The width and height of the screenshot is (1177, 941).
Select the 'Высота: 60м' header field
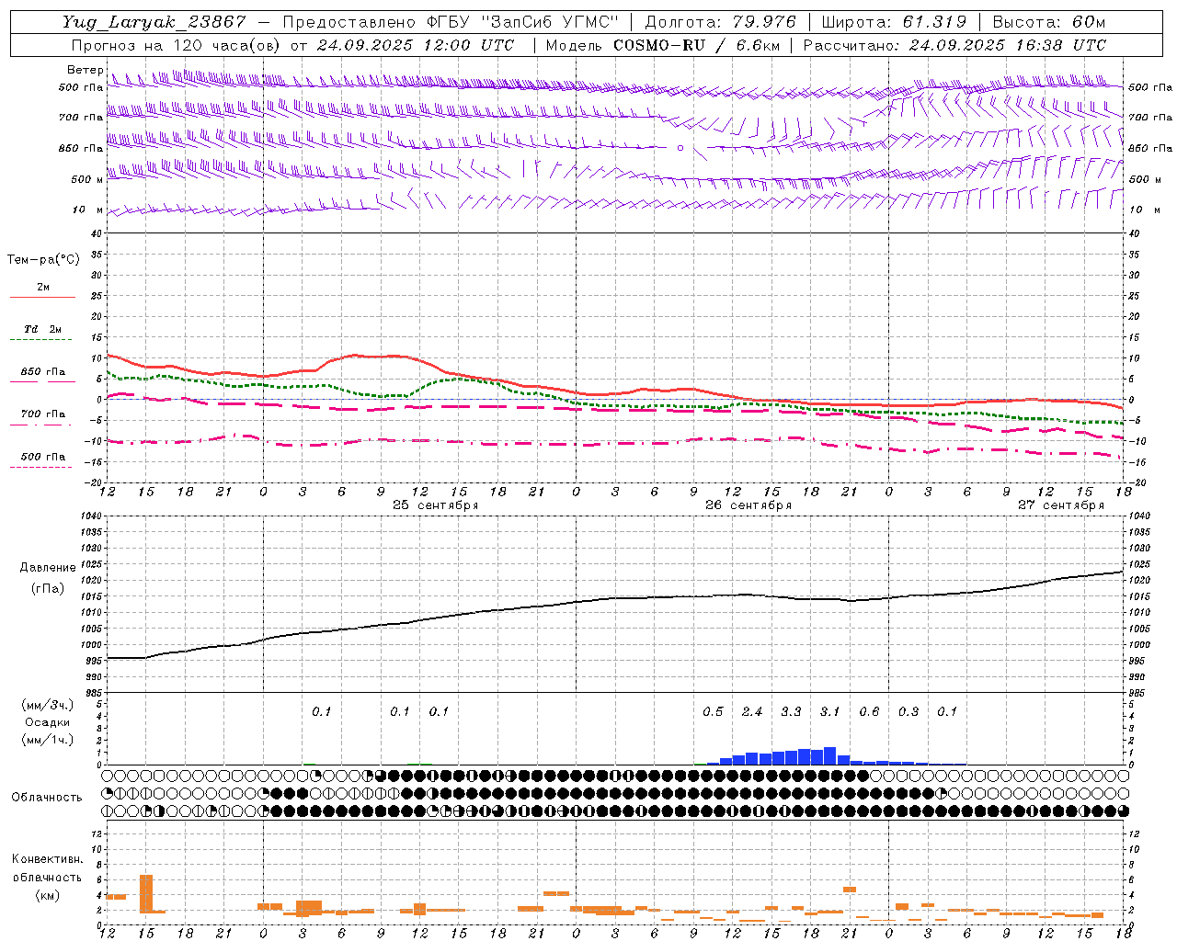pyautogui.click(x=1048, y=22)
